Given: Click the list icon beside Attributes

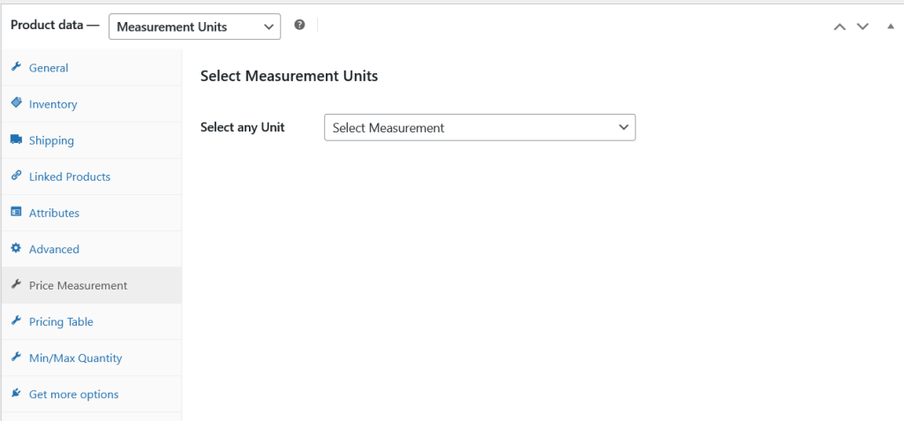Looking at the screenshot, I should point(16,212).
